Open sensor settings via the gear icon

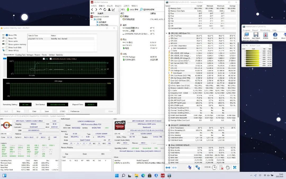click(228, 167)
